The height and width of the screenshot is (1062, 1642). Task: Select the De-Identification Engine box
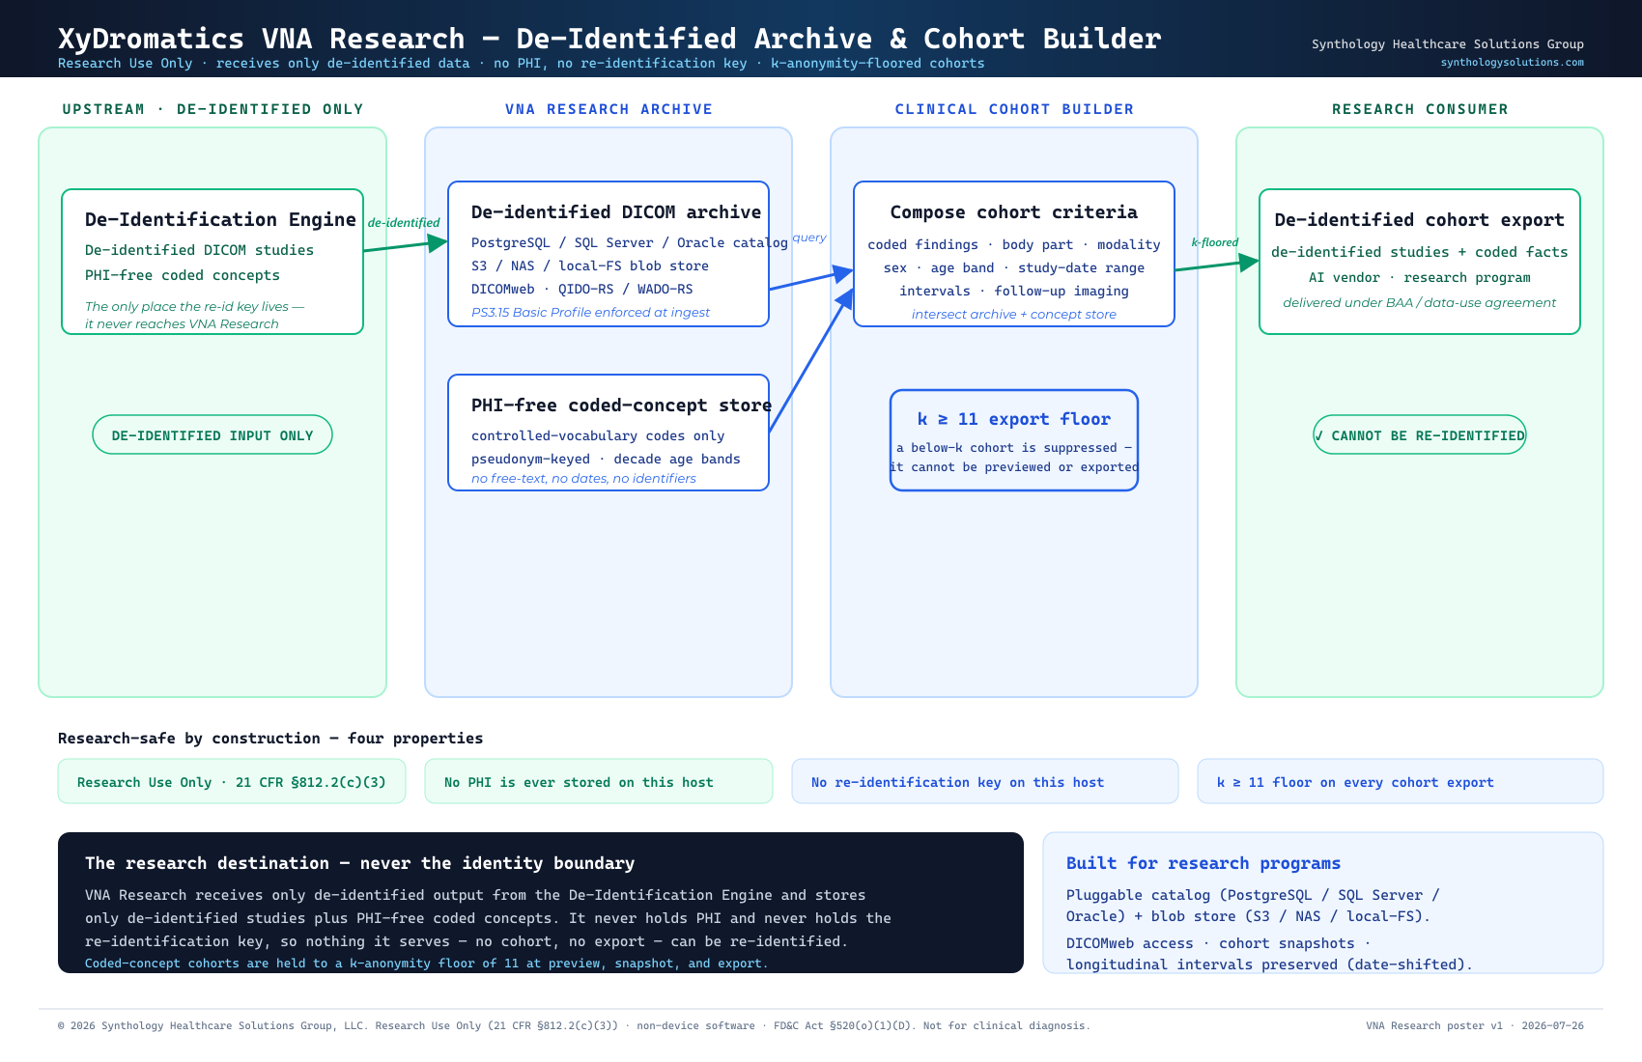pos(212,262)
